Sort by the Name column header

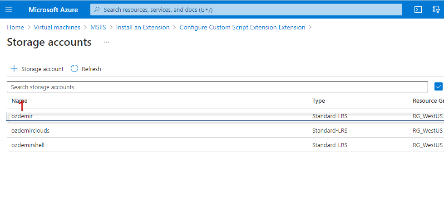coord(19,101)
